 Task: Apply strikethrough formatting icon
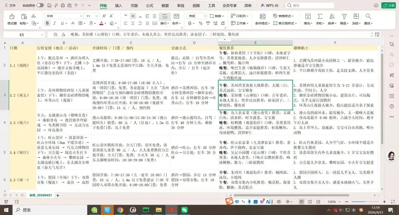tap(73, 23)
